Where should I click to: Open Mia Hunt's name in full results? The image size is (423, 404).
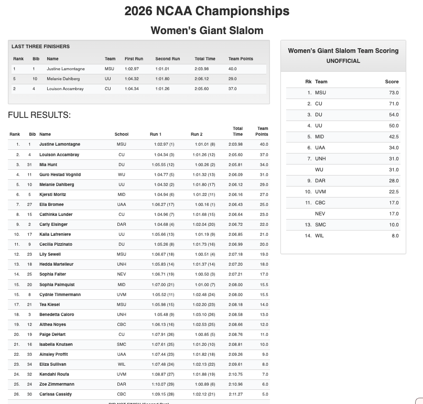coord(49,165)
